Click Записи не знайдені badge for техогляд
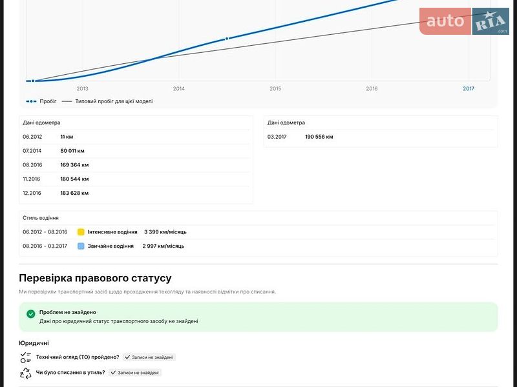 150,357
